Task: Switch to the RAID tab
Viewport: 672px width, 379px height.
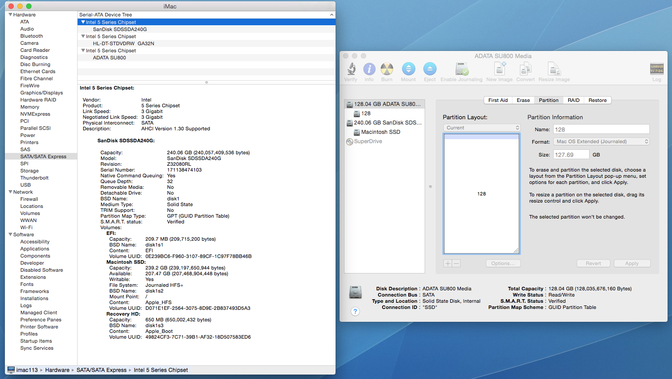Action: point(574,100)
